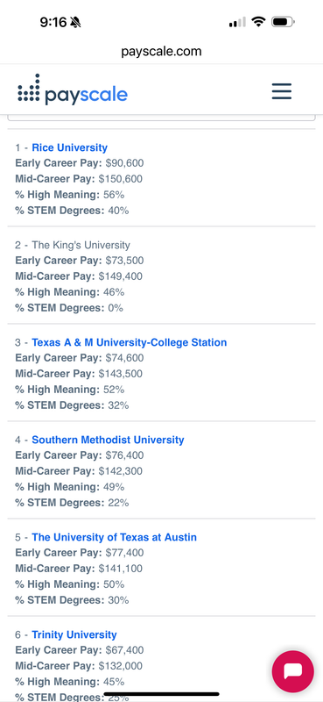Tap the silent mode bell icon
The height and width of the screenshot is (702, 323).
coord(76,22)
